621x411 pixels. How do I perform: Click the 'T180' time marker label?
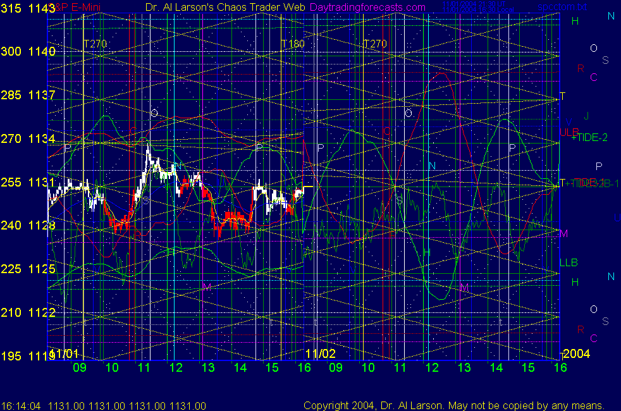tap(293, 44)
